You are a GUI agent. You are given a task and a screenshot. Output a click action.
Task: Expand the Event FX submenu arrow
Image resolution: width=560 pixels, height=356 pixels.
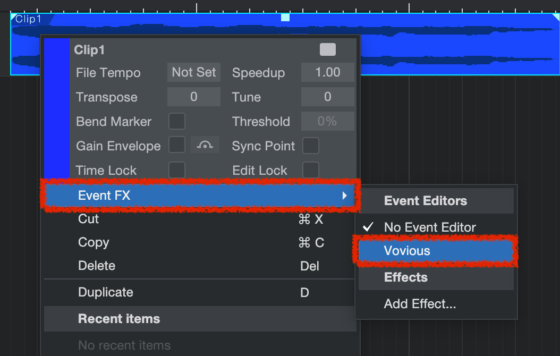(345, 196)
